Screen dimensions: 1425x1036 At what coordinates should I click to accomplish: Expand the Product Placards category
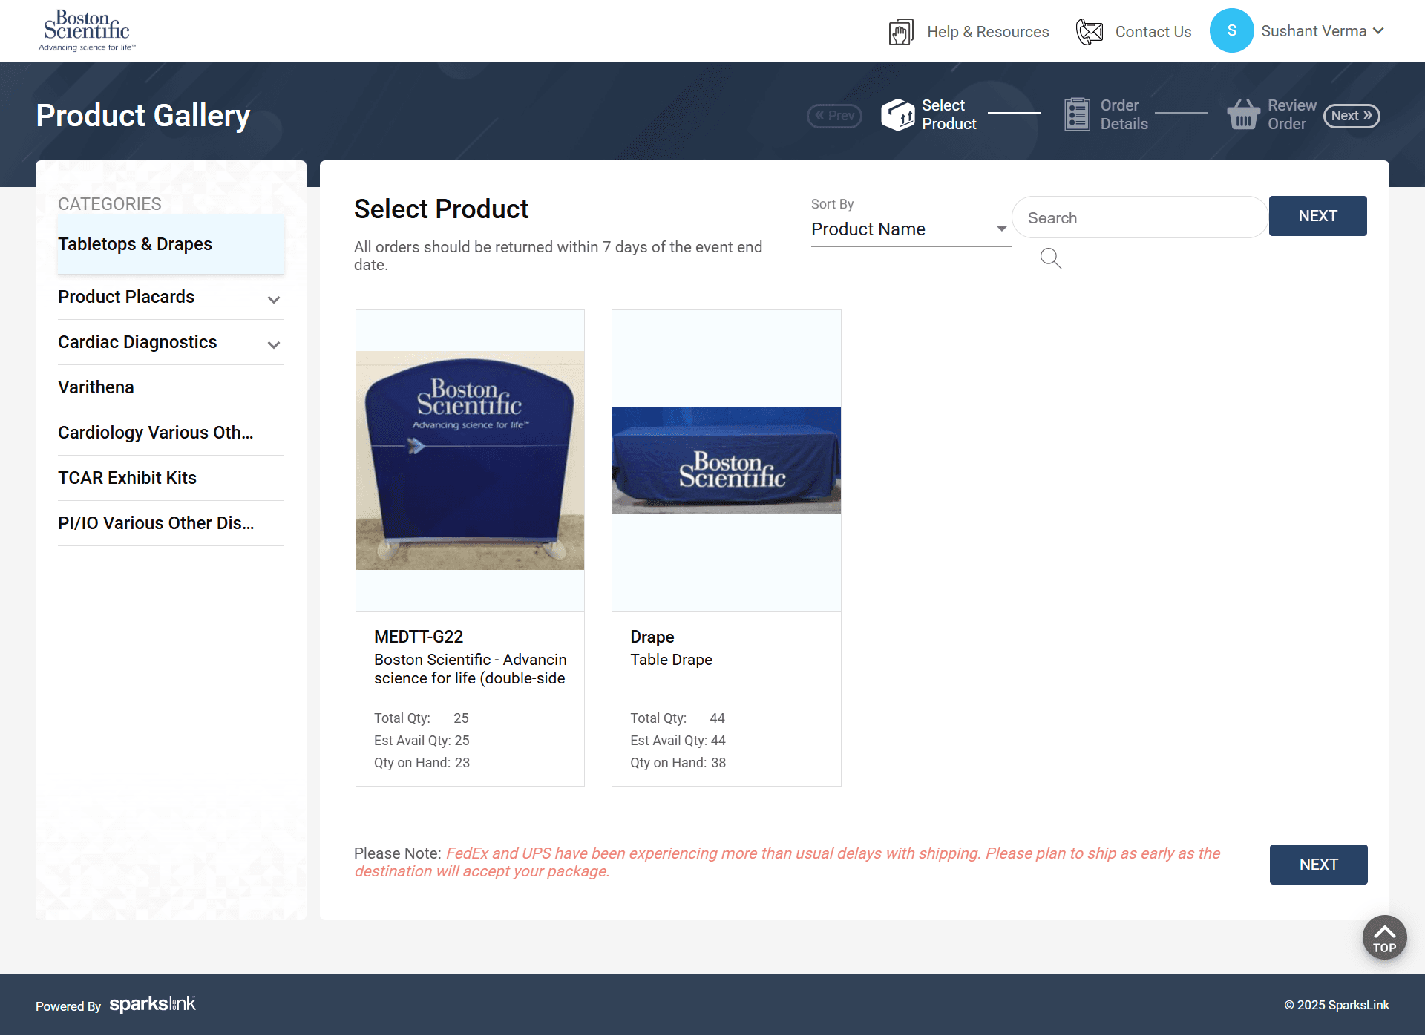point(273,300)
